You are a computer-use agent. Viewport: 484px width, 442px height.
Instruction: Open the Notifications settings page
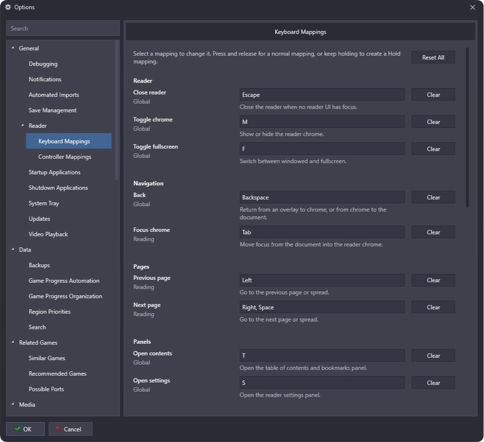45,79
